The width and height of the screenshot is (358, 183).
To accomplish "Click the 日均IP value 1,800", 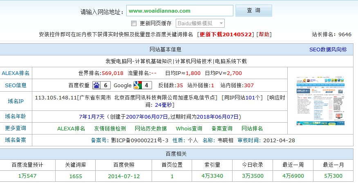I will coord(193,73).
